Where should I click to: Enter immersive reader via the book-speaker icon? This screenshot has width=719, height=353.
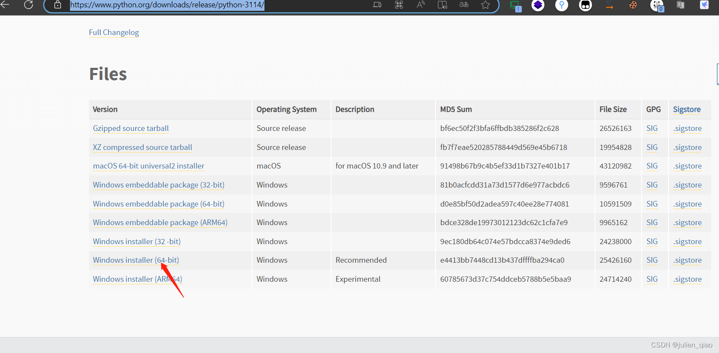click(x=442, y=5)
